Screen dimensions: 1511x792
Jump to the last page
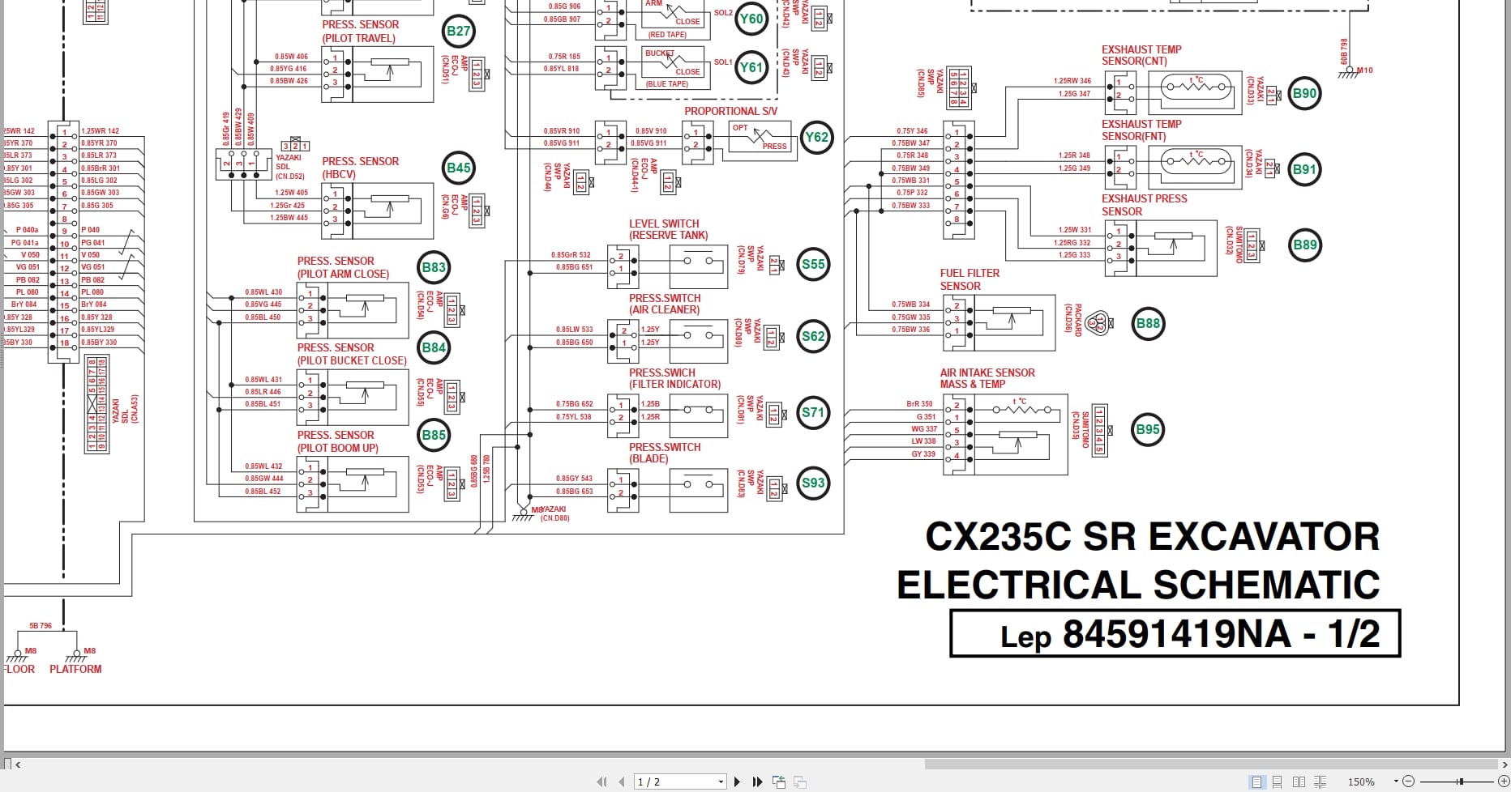click(757, 781)
